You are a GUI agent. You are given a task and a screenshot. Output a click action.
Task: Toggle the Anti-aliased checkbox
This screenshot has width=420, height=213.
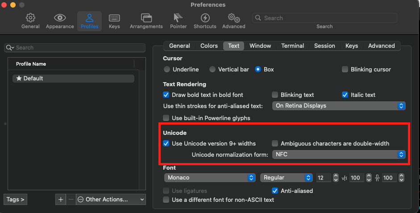275,191
